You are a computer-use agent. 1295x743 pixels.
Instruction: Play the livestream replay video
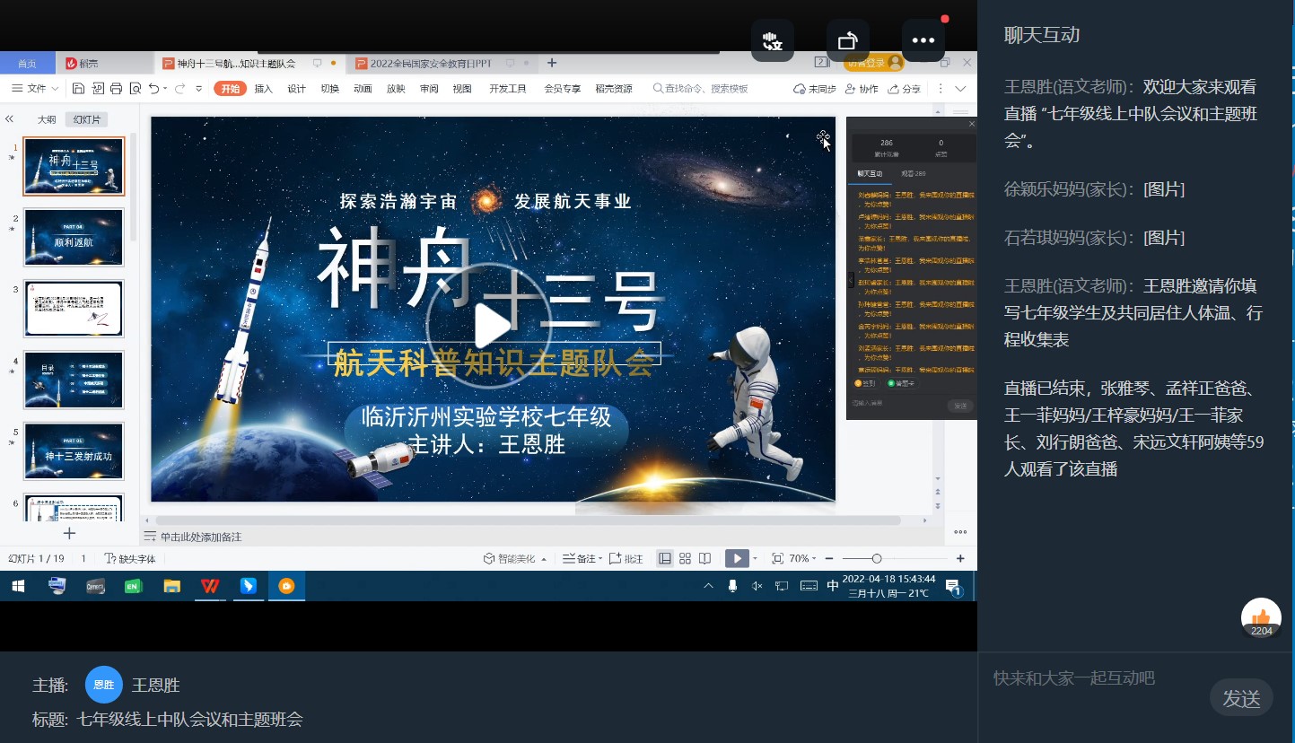coord(491,326)
